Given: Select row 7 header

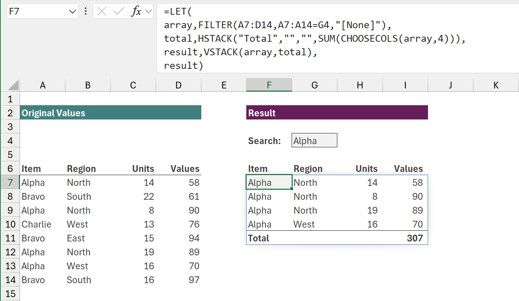Looking at the screenshot, I should click(10, 182).
